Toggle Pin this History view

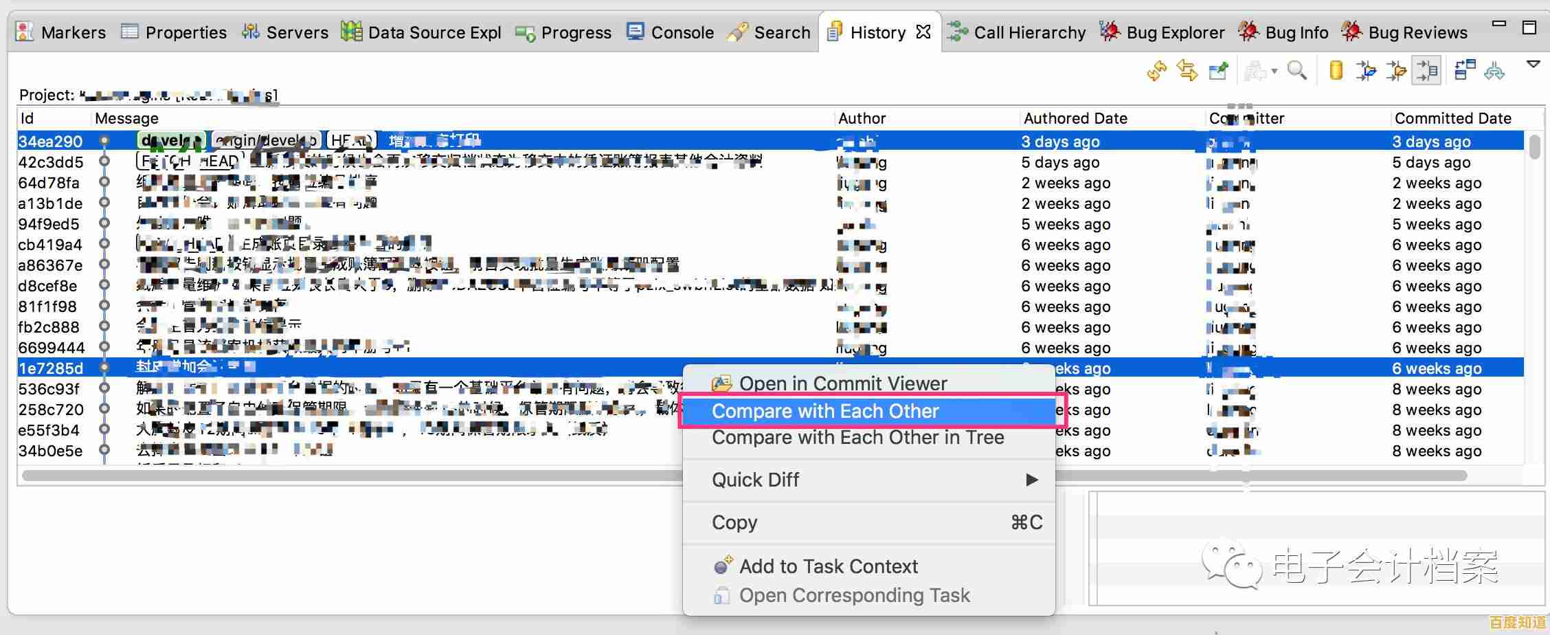pos(1218,71)
